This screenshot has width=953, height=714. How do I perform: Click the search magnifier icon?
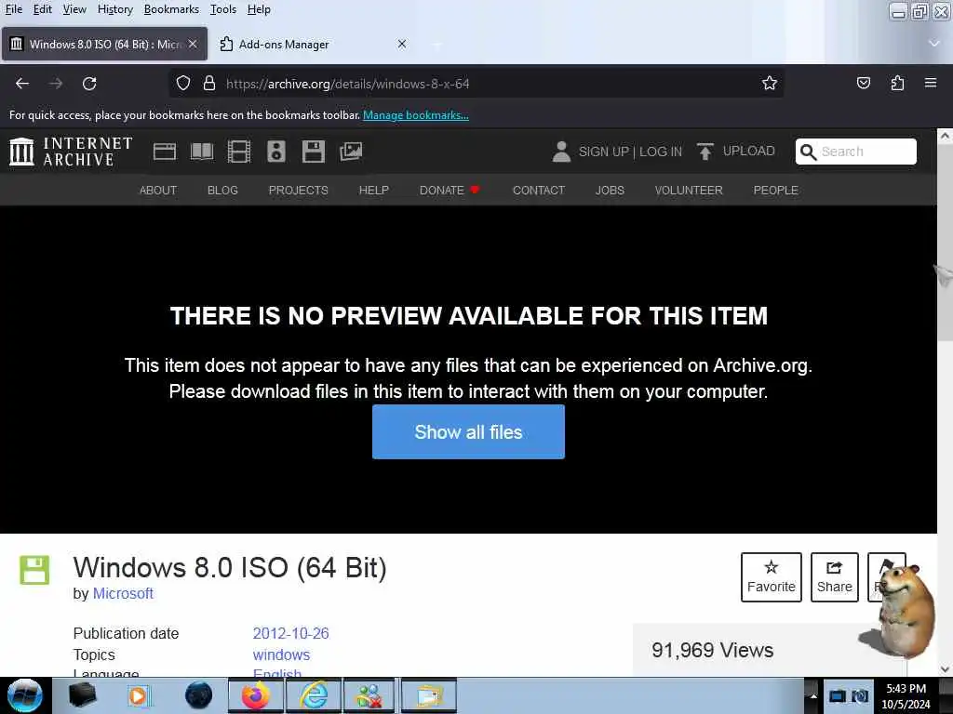tap(808, 152)
